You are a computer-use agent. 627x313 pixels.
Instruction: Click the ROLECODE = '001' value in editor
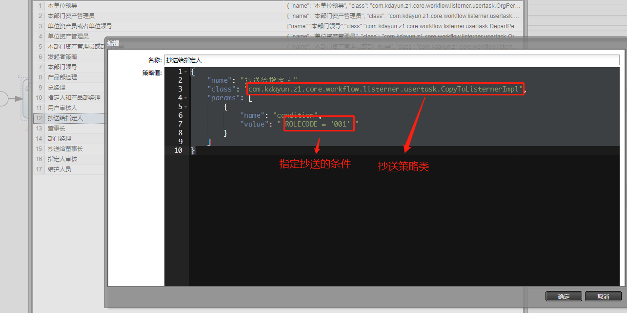318,124
